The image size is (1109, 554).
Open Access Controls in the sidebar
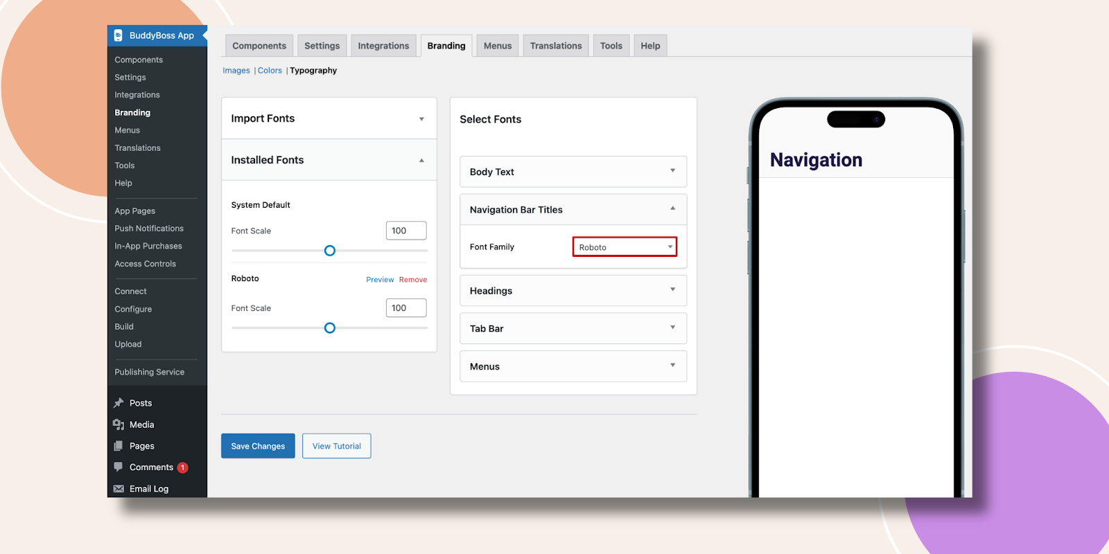[x=146, y=264]
